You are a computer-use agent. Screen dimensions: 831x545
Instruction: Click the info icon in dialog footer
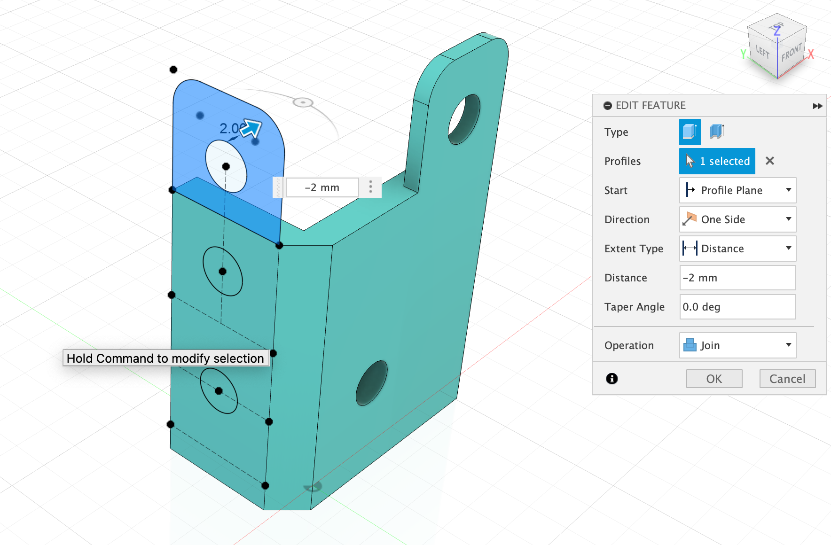(x=611, y=379)
